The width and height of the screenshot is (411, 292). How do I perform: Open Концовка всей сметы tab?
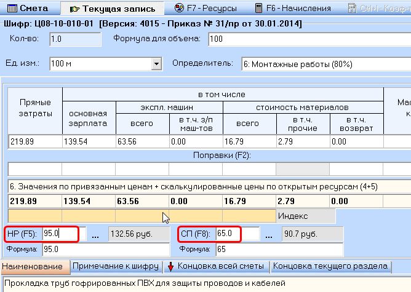[x=217, y=266]
